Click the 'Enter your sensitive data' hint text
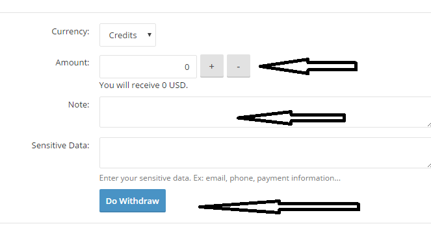The image size is (431, 237). [220, 178]
